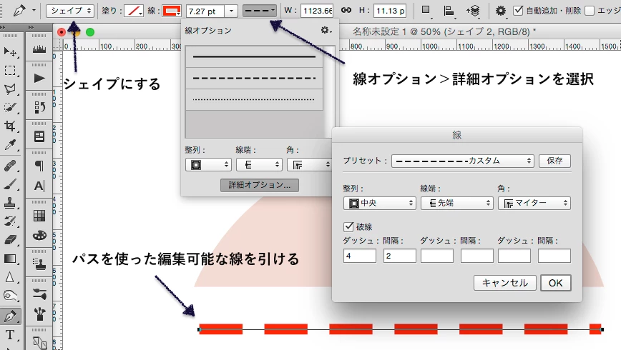Click the キャンセル button
The image size is (621, 350).
[x=505, y=283]
